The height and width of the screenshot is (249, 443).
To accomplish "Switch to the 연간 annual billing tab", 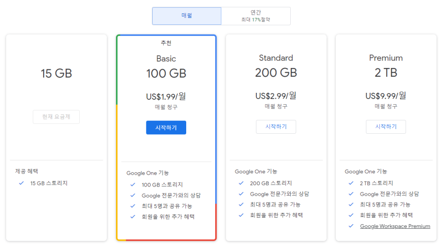I will click(x=256, y=16).
